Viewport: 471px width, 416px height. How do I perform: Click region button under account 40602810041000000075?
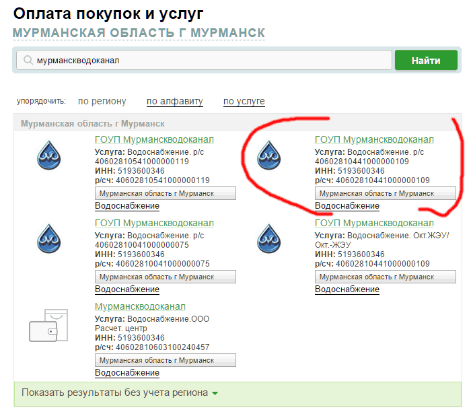pos(166,277)
